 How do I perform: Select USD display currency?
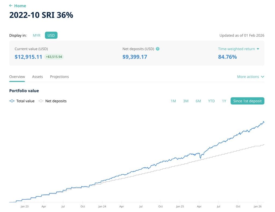click(x=51, y=35)
